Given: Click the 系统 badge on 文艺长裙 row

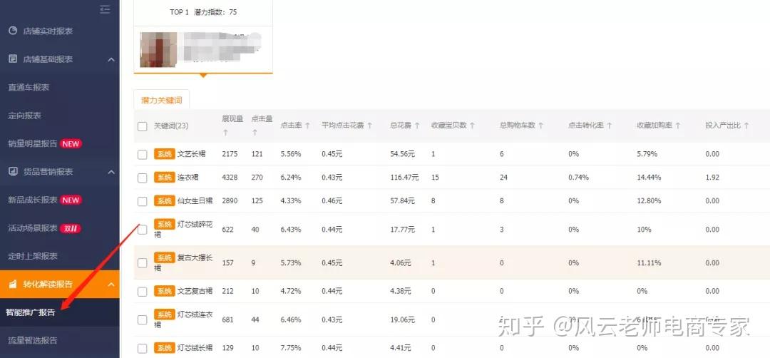Looking at the screenshot, I should (x=165, y=154).
